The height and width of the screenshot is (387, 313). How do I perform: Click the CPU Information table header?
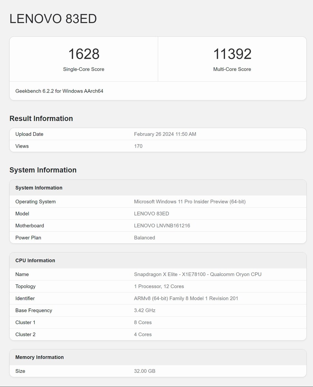pyautogui.click(x=35, y=260)
